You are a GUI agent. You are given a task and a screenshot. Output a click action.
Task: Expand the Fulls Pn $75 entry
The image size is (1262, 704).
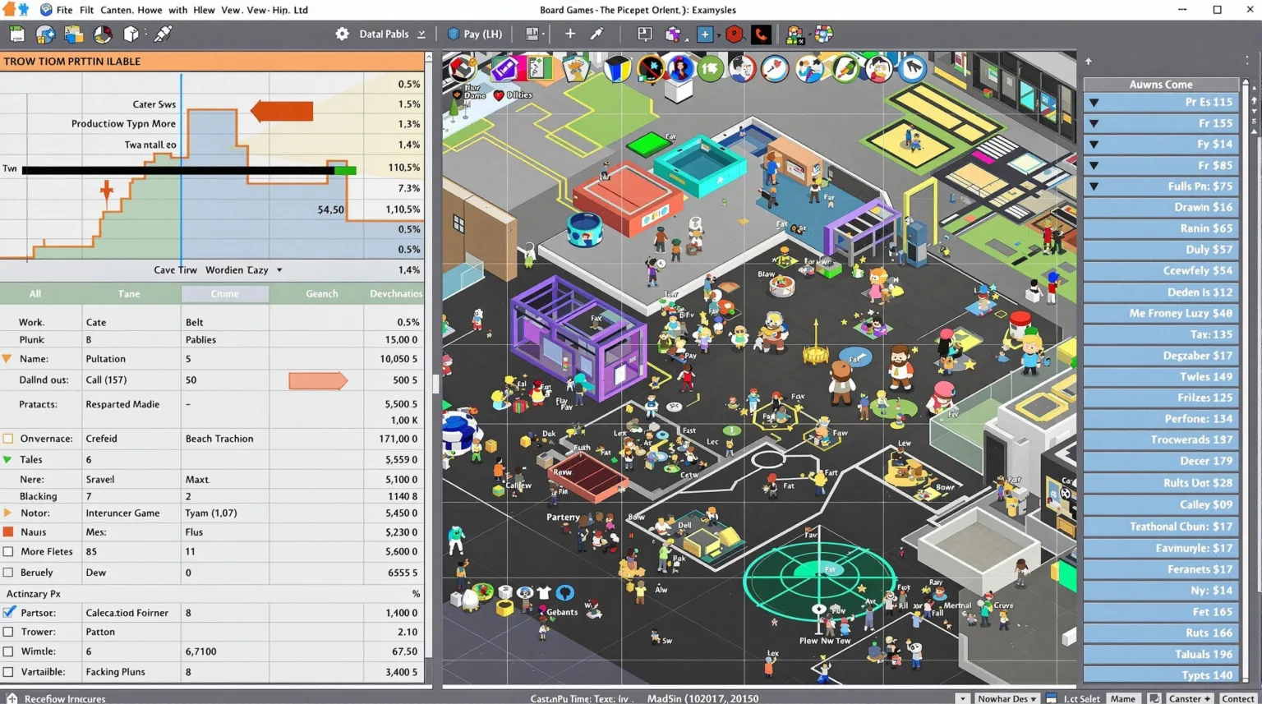pyautogui.click(x=1094, y=186)
